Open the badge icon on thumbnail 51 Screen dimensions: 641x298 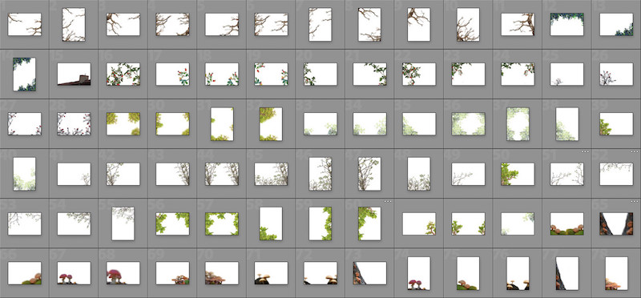pyautogui.click(x=585, y=151)
